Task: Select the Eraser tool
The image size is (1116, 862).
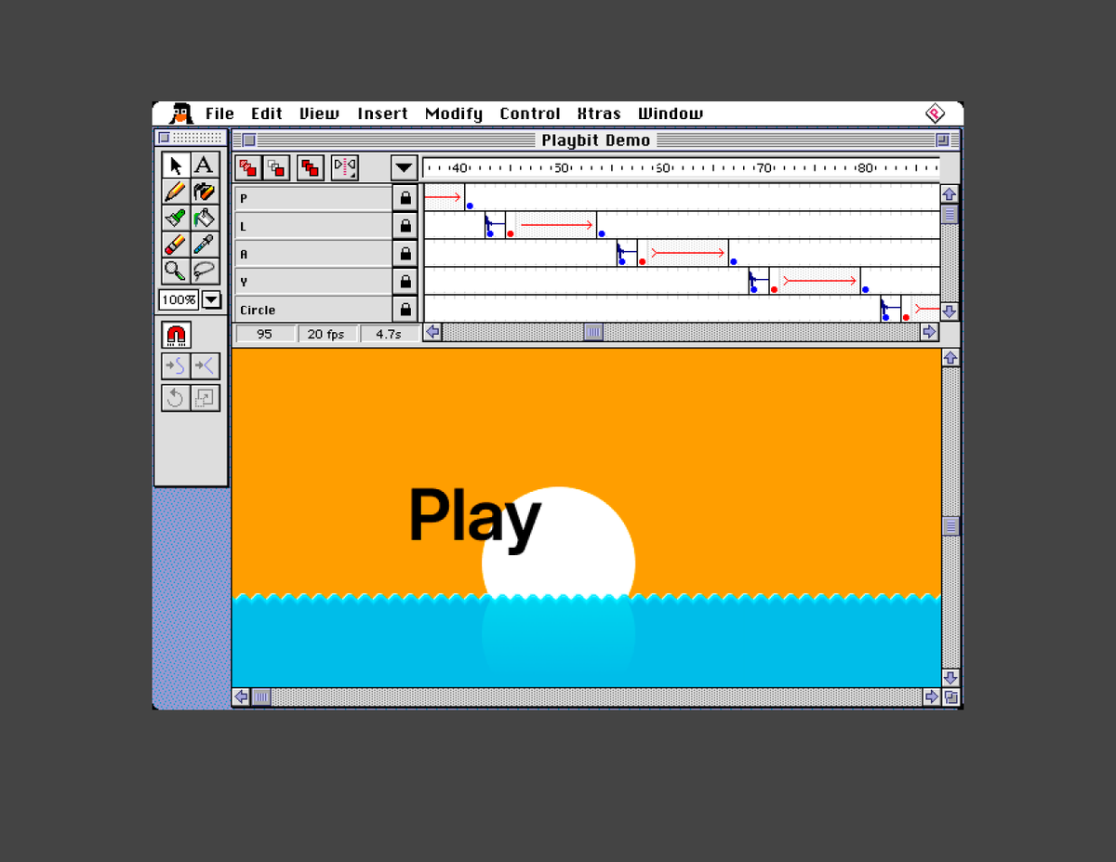Action: 176,245
